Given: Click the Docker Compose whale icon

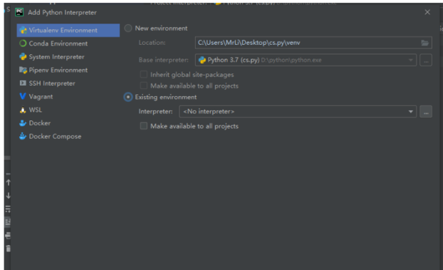Looking at the screenshot, I should point(23,136).
